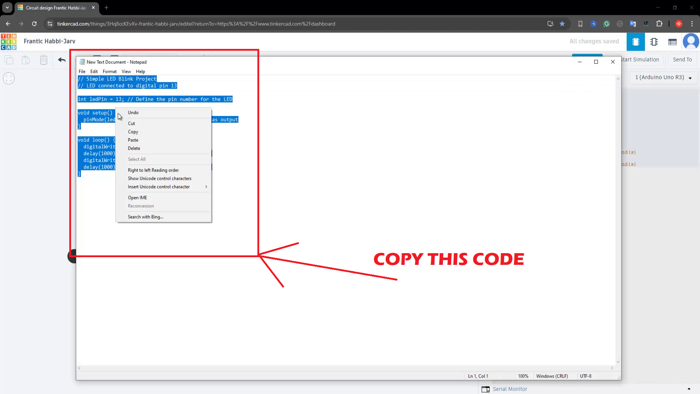Choose Copy from the context menu
700x394 pixels.
click(x=133, y=132)
